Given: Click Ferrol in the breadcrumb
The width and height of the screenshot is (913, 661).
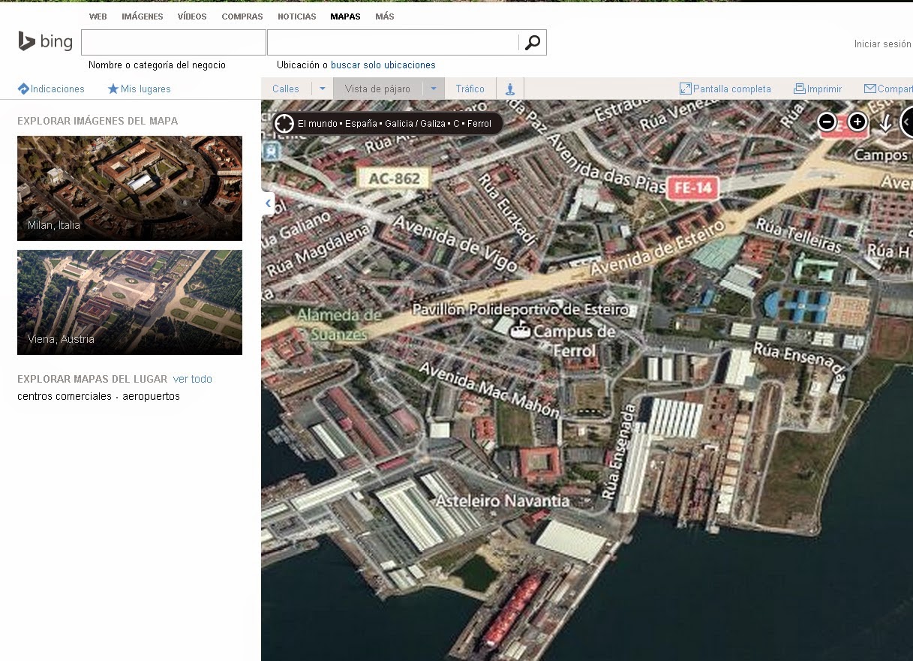Looking at the screenshot, I should [x=479, y=124].
